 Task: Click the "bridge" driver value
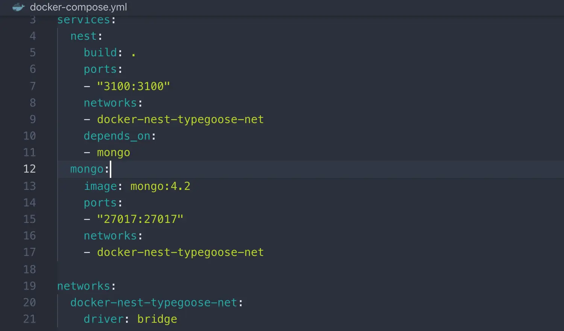tap(157, 319)
